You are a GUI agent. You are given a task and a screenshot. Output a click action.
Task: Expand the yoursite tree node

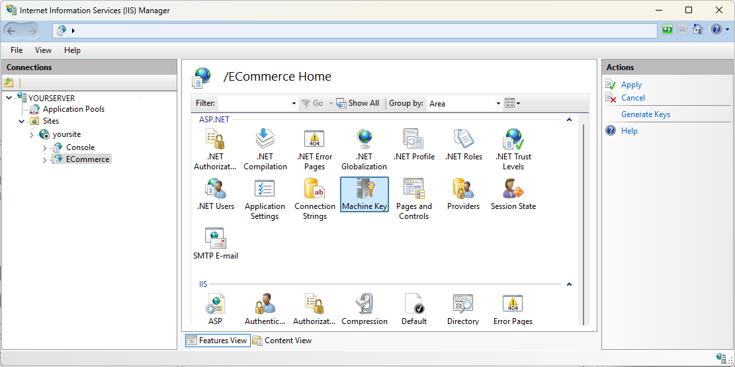pos(32,134)
